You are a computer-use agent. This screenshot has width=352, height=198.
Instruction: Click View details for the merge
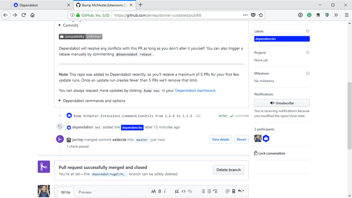pyautogui.click(x=220, y=139)
